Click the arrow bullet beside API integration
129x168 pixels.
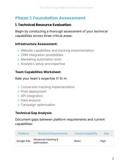[x=18, y=96]
